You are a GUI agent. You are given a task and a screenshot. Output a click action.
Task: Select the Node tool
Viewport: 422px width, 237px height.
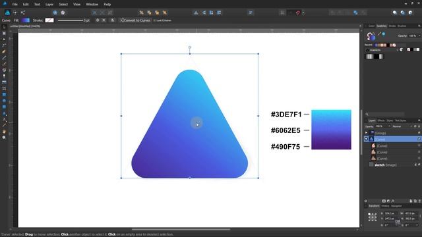point(4,39)
